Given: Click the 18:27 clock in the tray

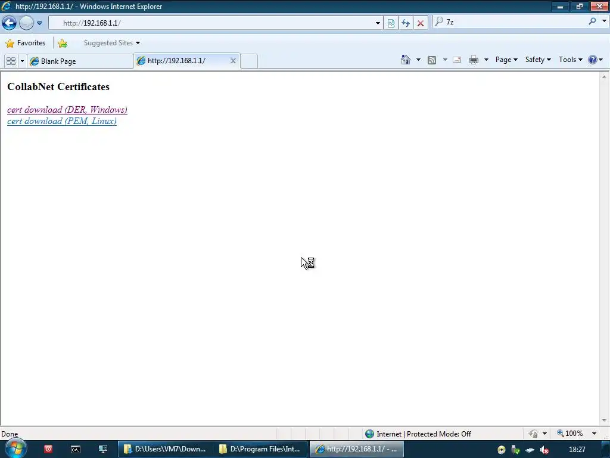Looking at the screenshot, I should tap(577, 450).
